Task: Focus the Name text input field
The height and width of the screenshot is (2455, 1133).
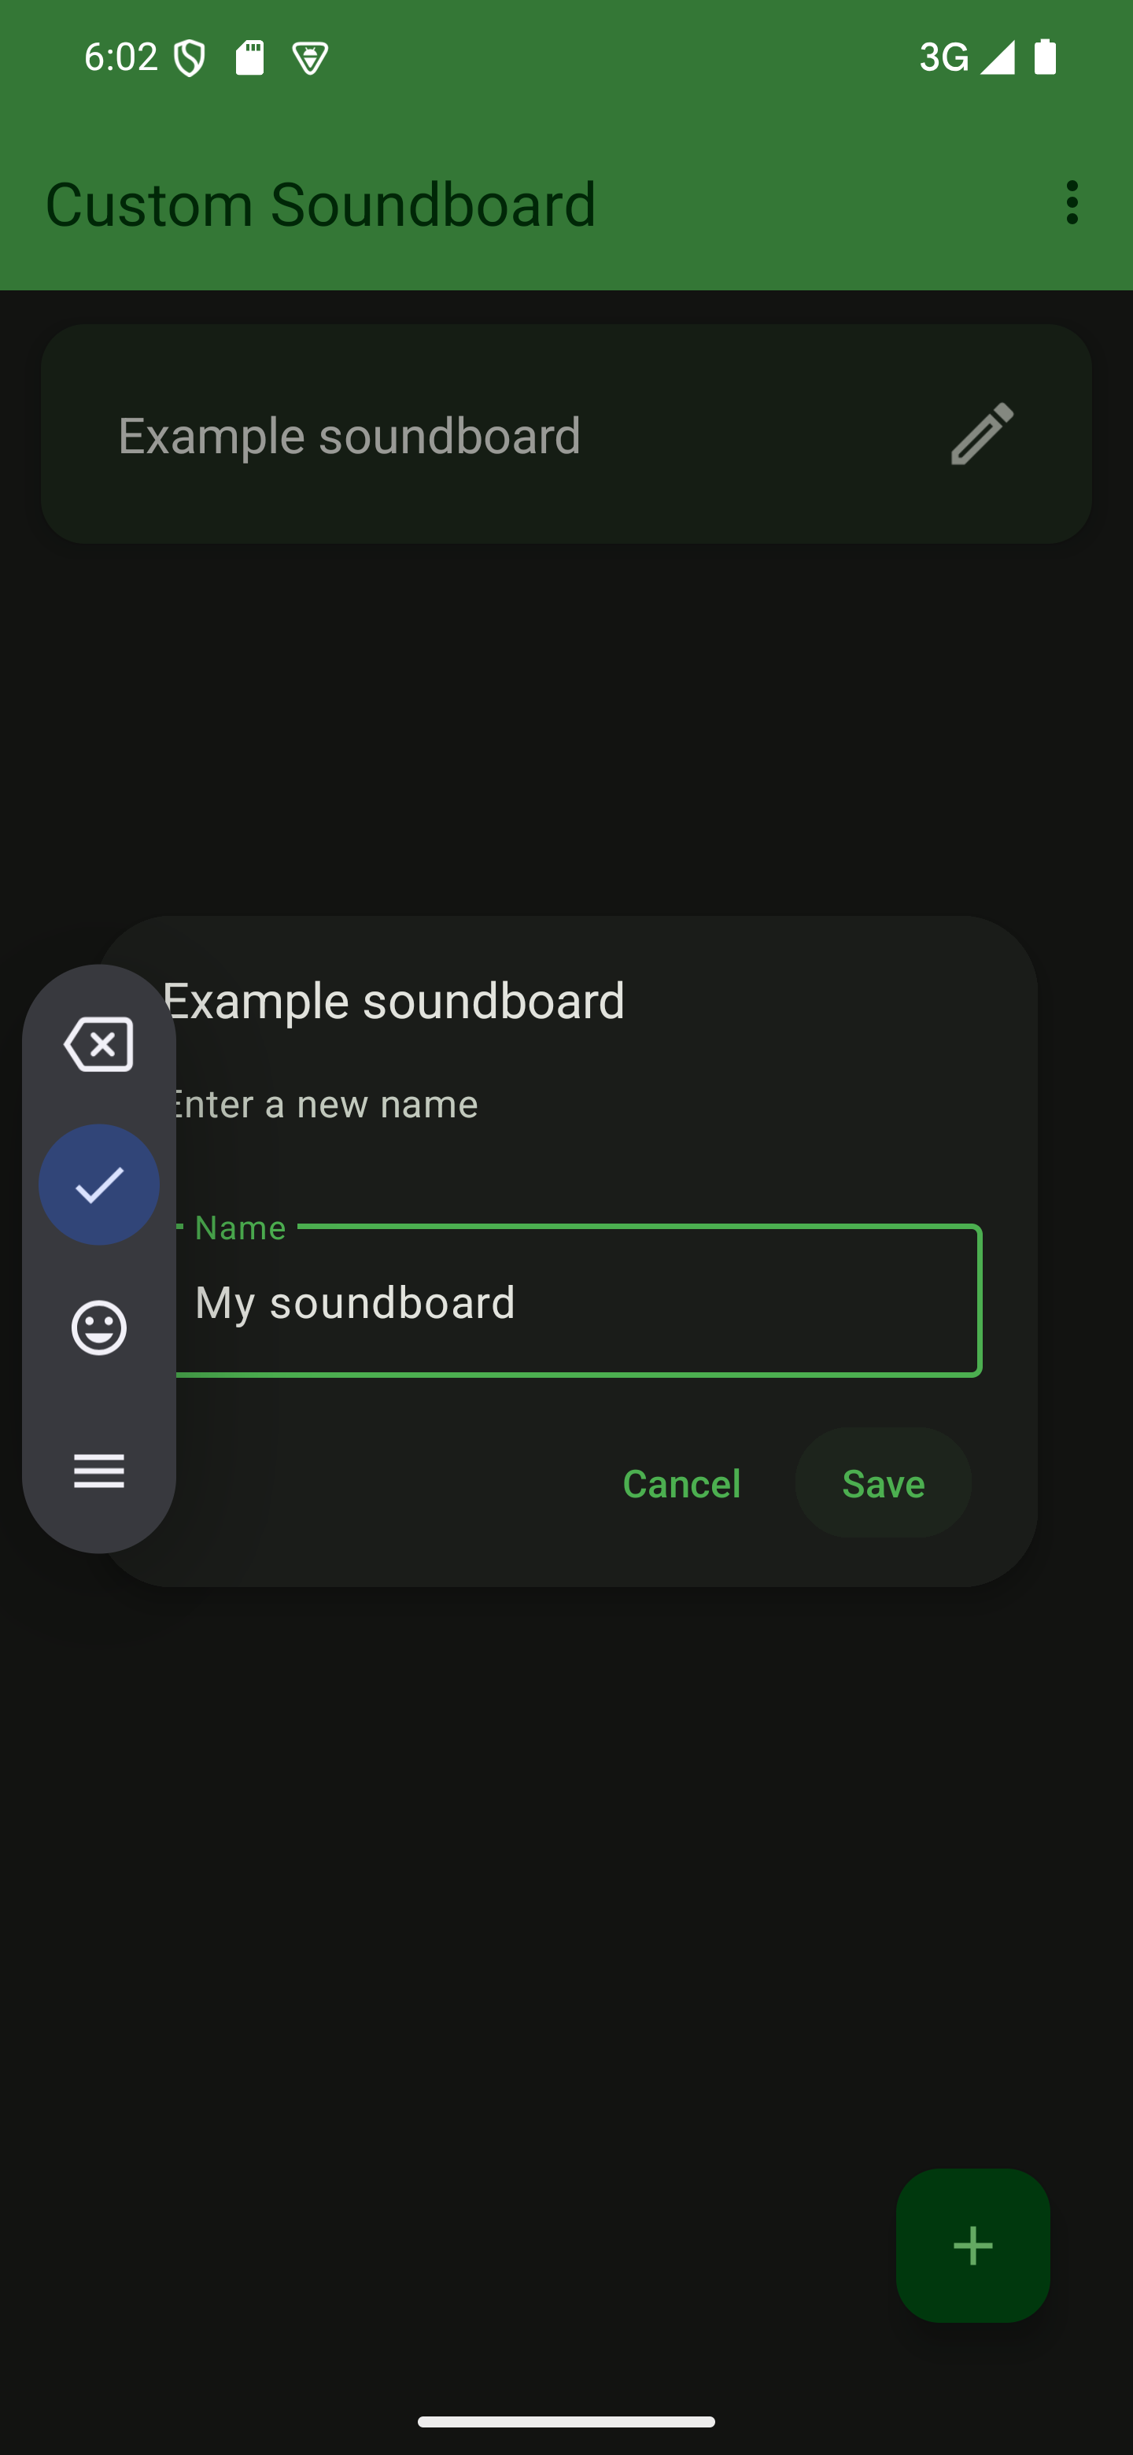Action: click(581, 1301)
